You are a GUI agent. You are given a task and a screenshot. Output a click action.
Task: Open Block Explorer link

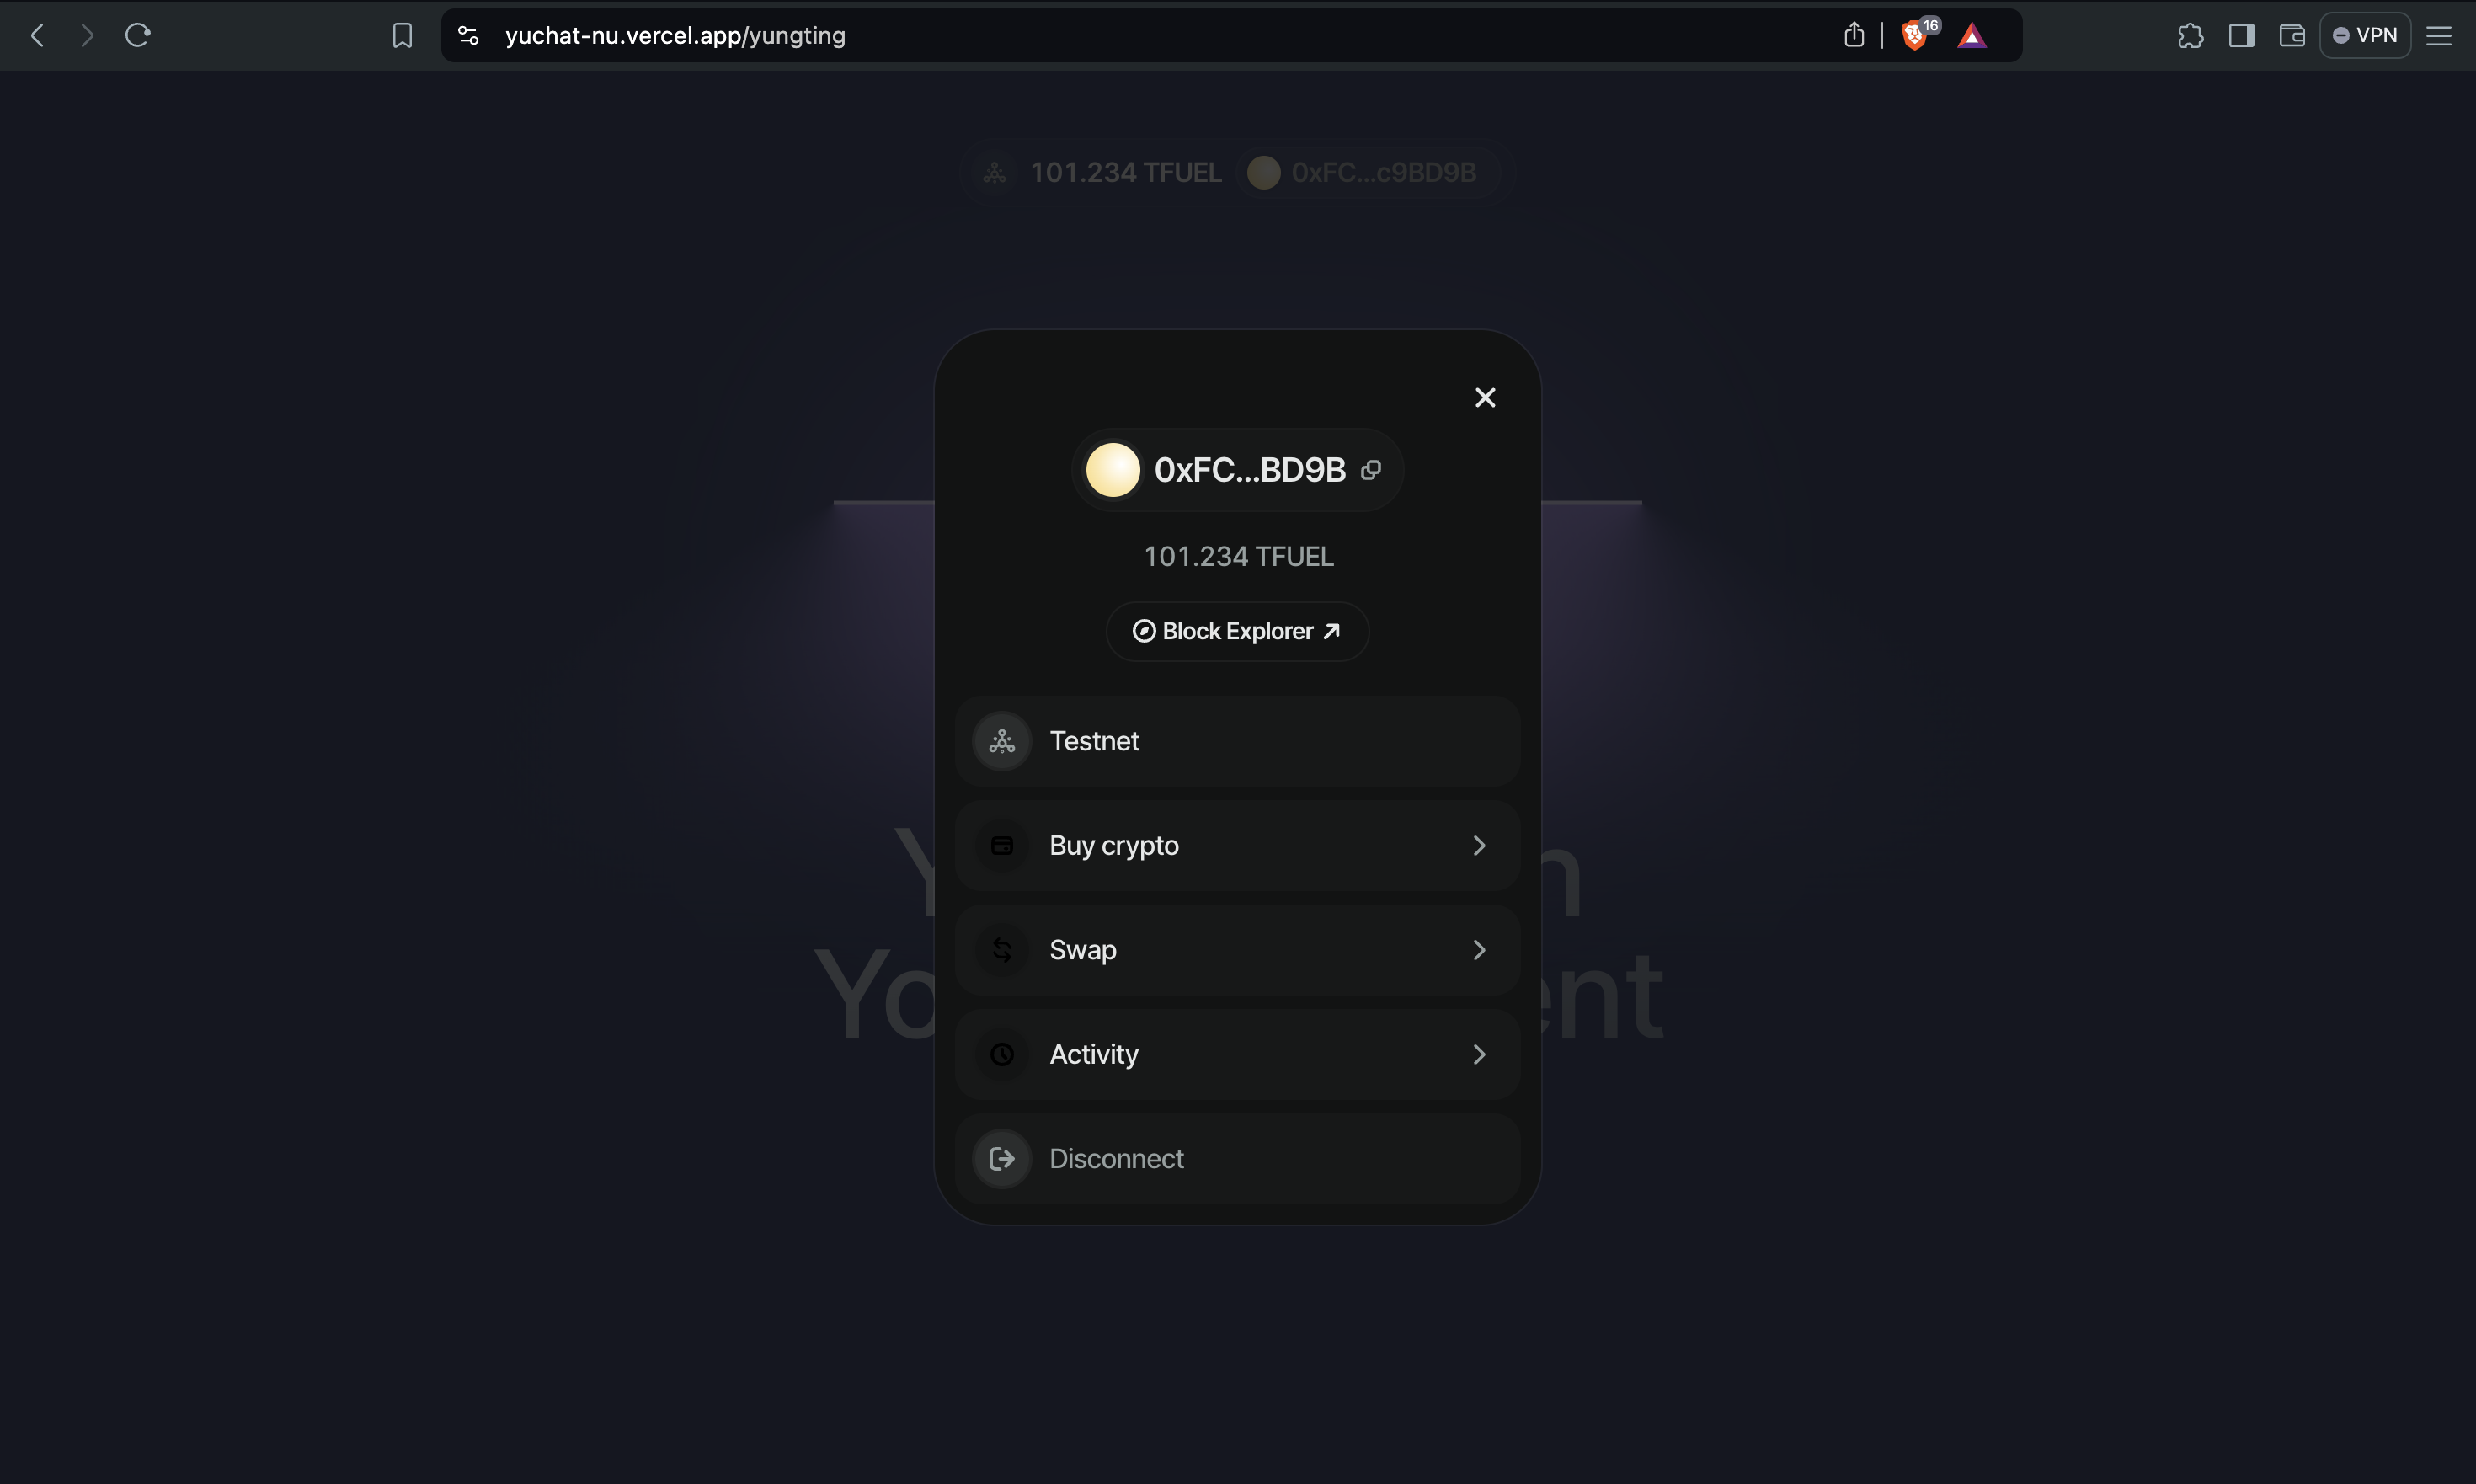tap(1237, 631)
